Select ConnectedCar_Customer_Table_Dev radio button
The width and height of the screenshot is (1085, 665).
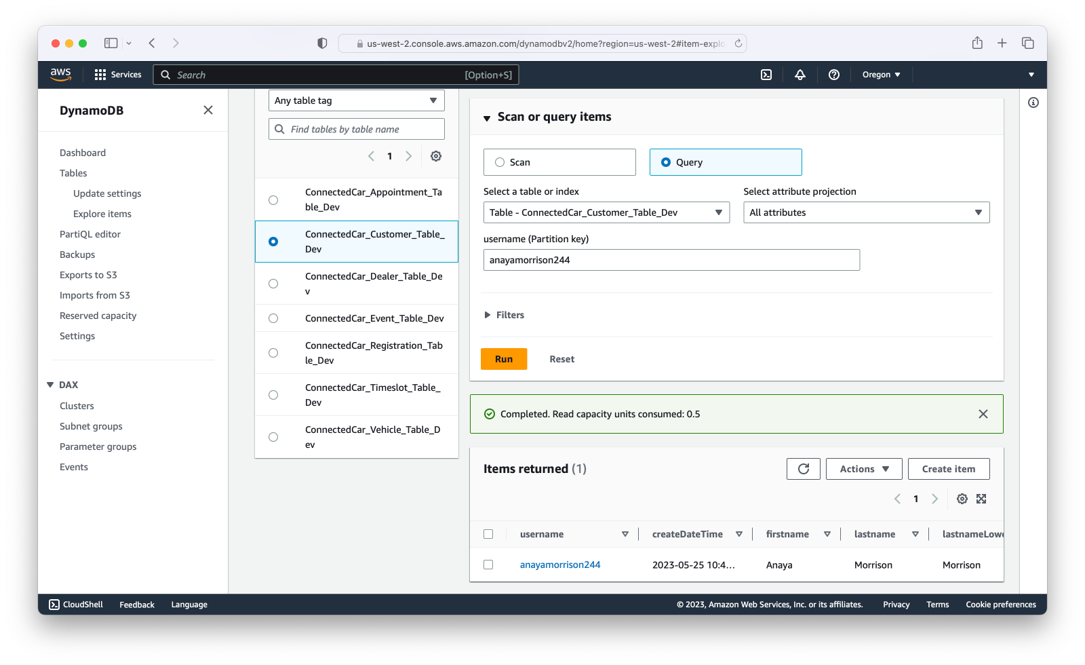(273, 242)
